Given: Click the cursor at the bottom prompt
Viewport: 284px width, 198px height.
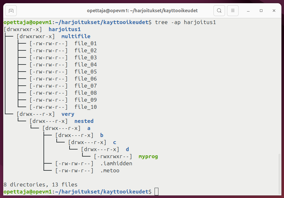Looking at the screenshot, I should (x=156, y=192).
